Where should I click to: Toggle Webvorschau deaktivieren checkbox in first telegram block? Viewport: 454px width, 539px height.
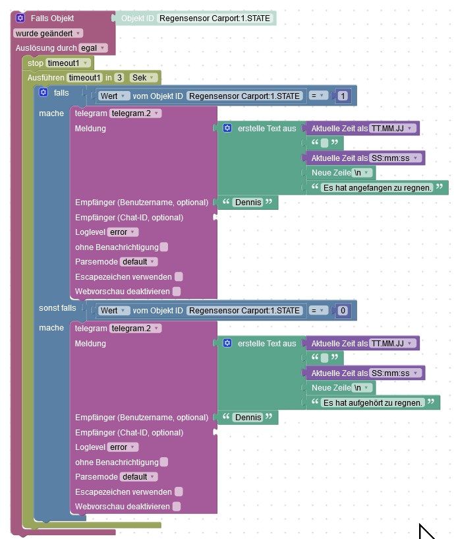[177, 292]
